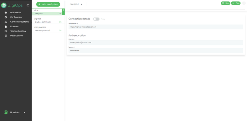Click the Hi, Admin label

point(15,112)
